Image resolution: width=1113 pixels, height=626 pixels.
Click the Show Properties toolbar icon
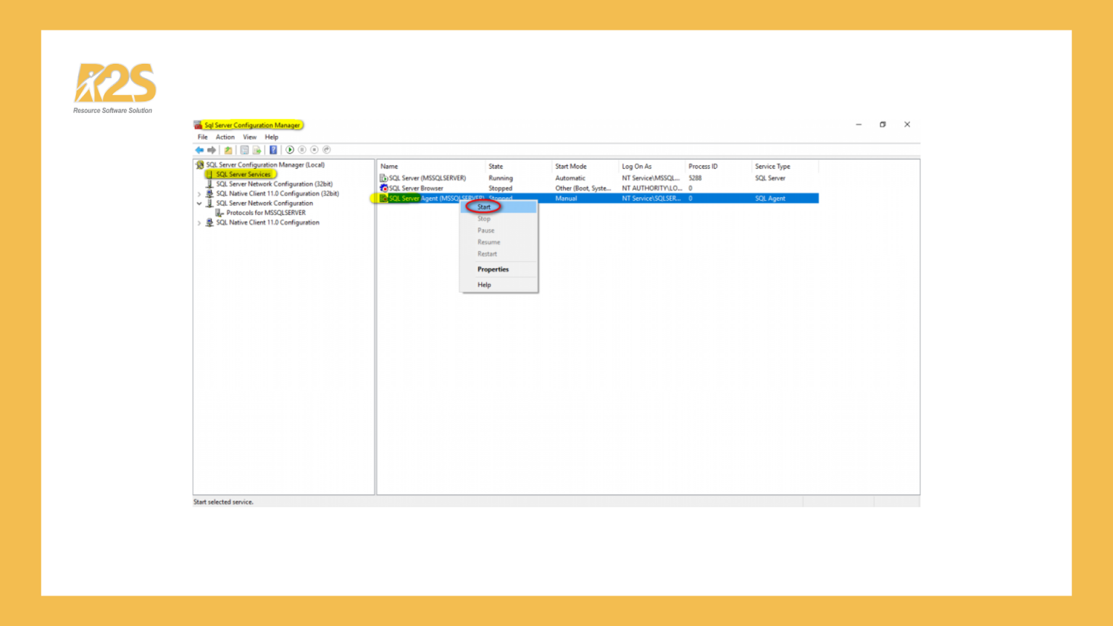click(x=244, y=149)
